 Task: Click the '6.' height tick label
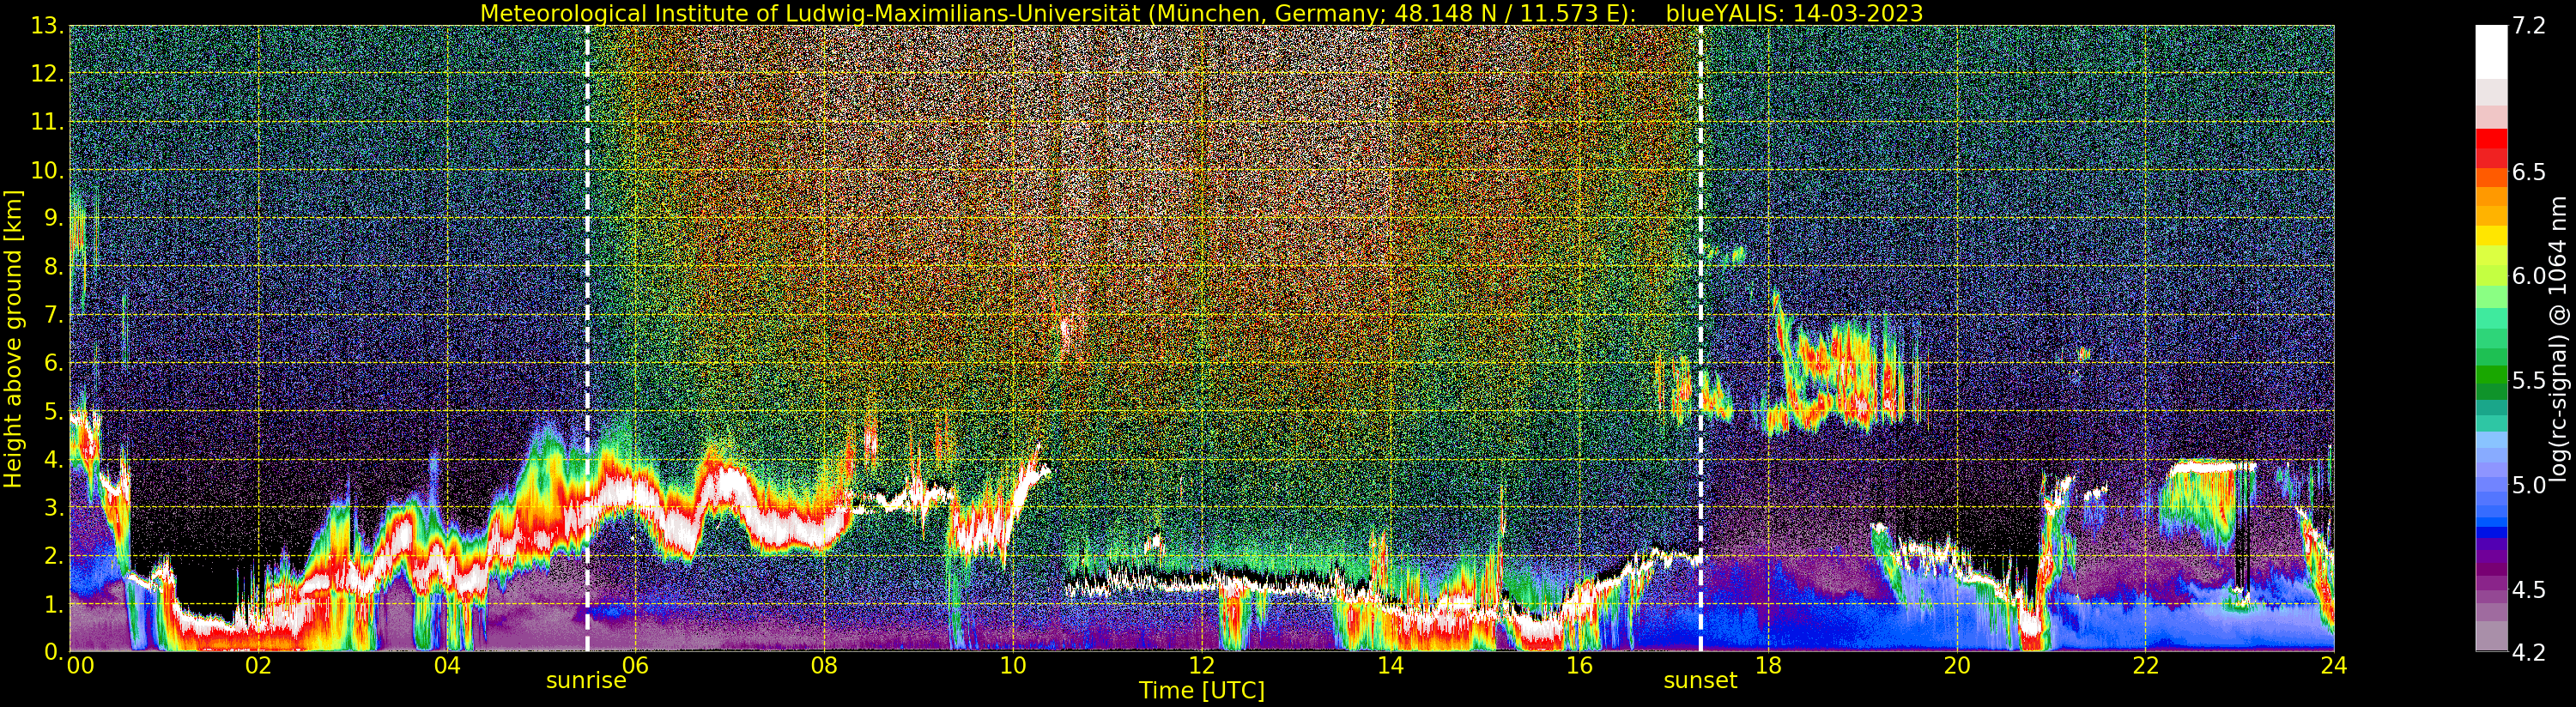52,363
